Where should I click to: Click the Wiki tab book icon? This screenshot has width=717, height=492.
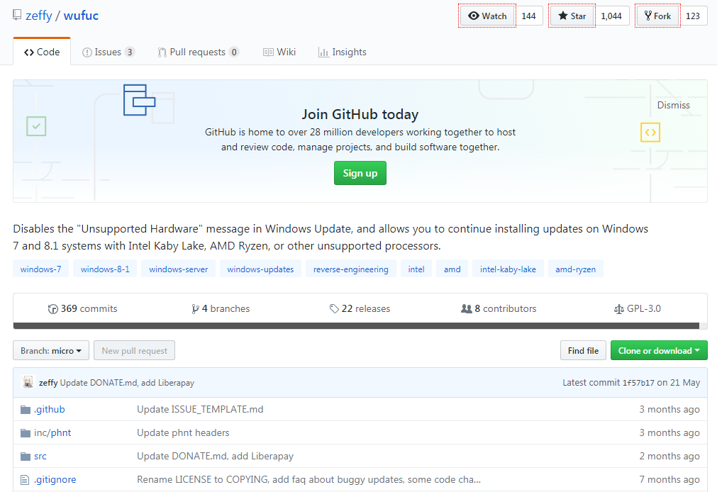268,52
